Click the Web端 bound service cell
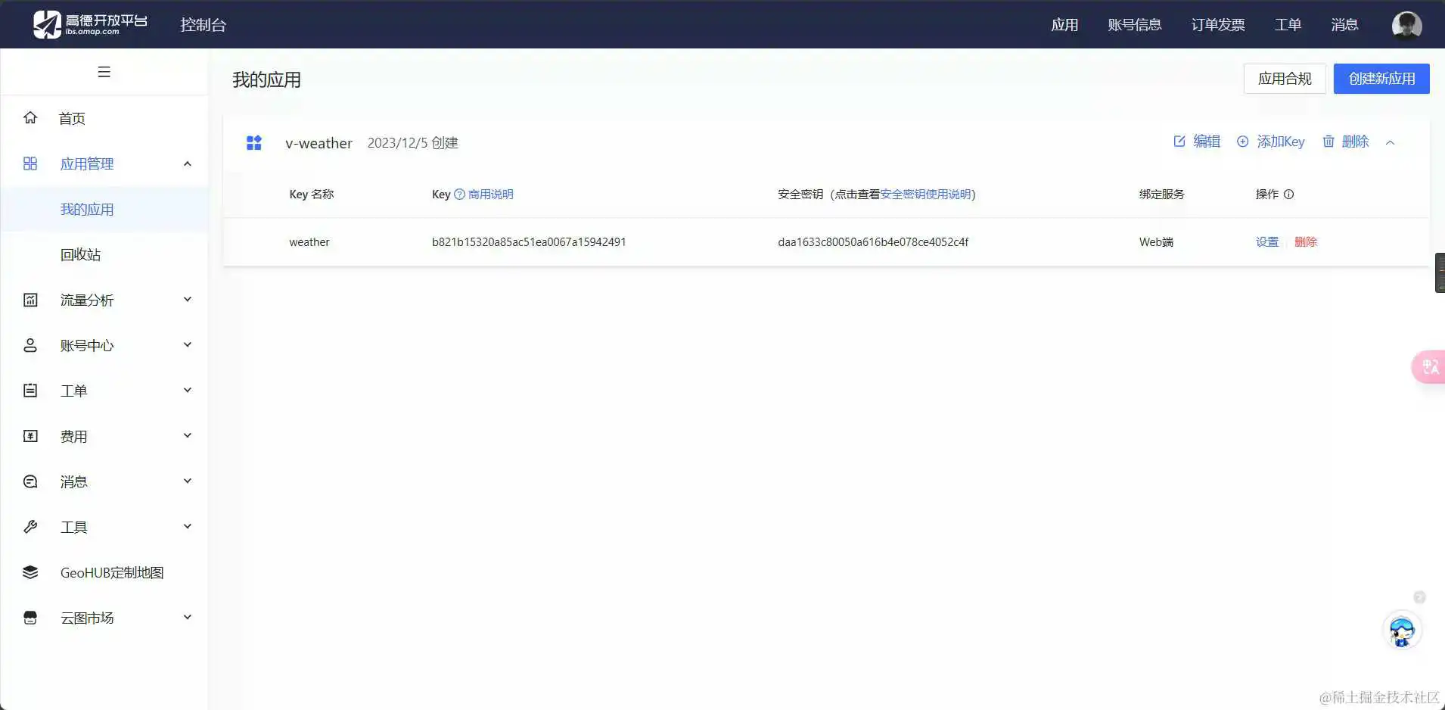Image resolution: width=1445 pixels, height=710 pixels. pos(1156,242)
